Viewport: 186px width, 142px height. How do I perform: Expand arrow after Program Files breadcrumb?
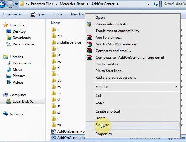(x=56, y=4)
